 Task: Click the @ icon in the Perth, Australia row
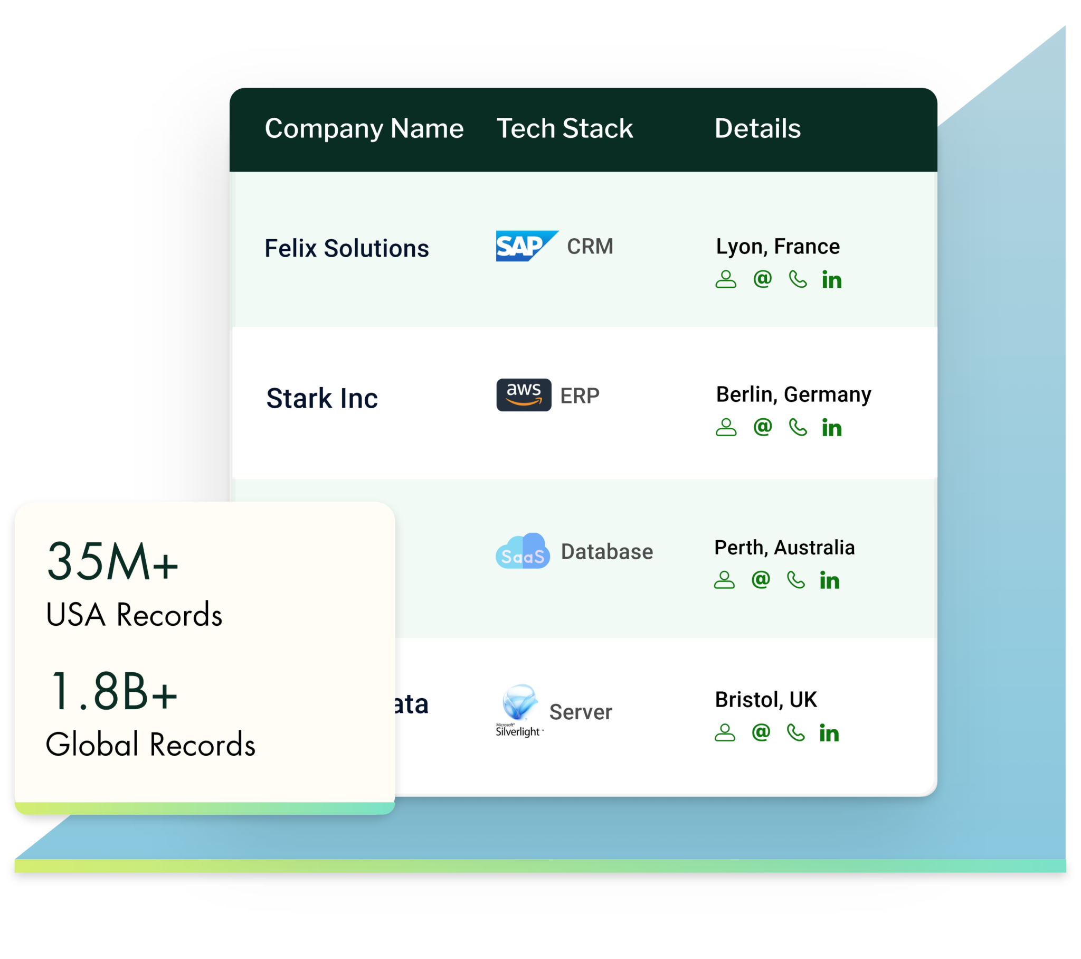tap(761, 581)
